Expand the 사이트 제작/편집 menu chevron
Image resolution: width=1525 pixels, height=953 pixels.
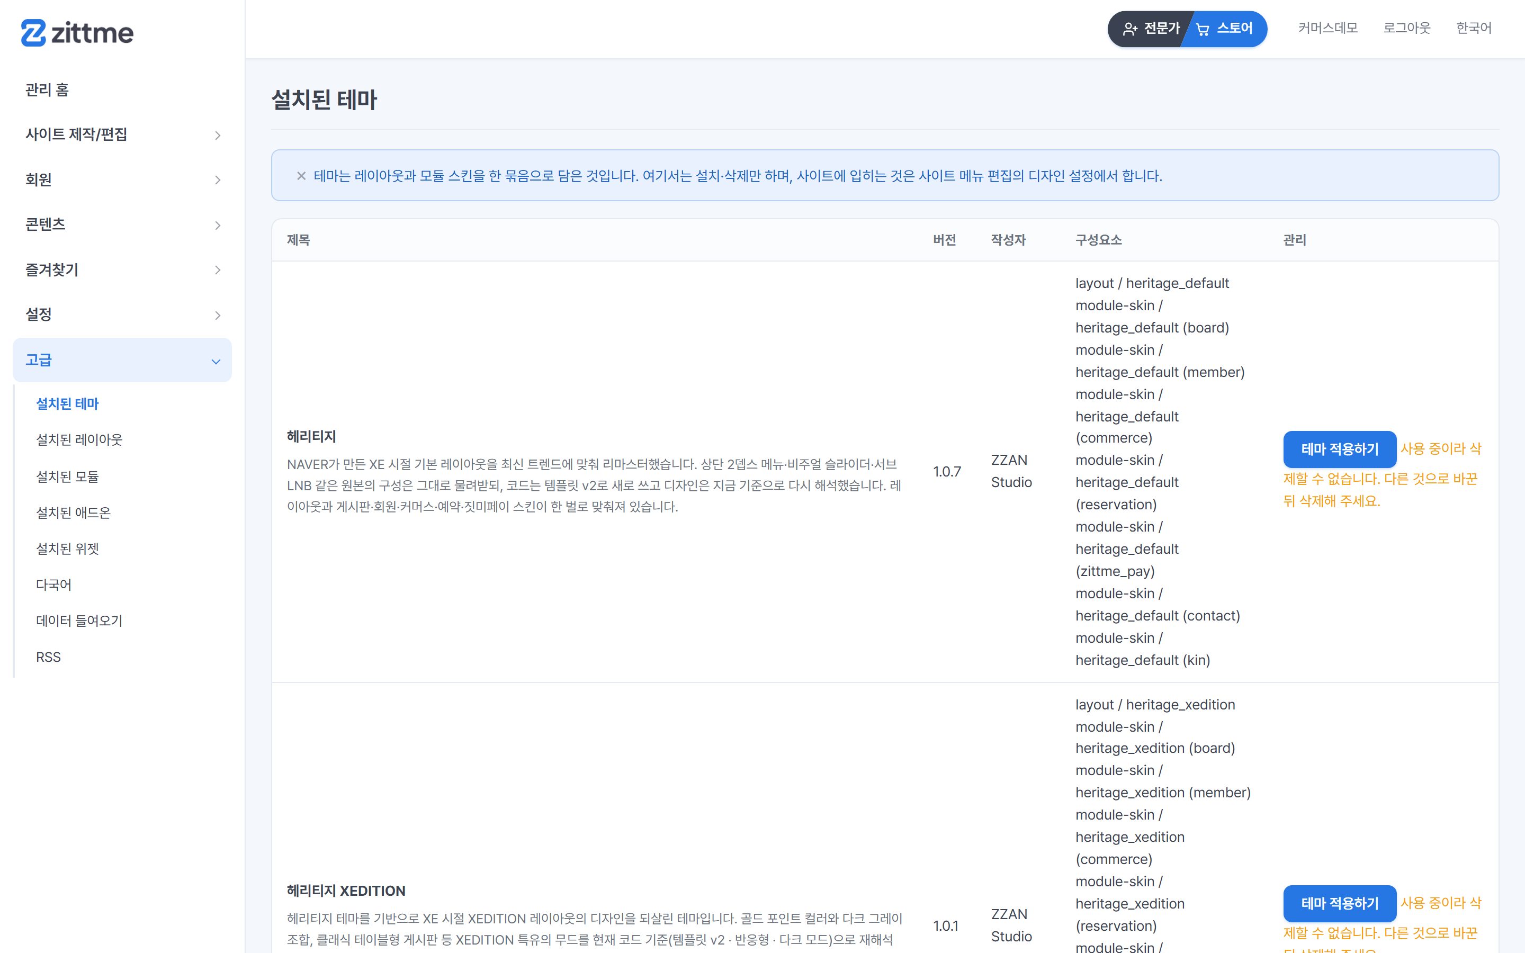pos(218,135)
